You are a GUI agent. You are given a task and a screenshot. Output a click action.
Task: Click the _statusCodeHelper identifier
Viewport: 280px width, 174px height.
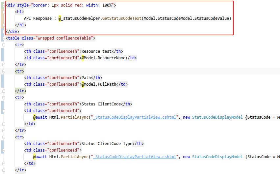[81, 18]
